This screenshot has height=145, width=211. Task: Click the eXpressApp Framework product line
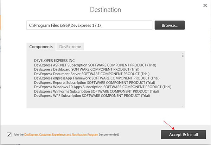(97, 78)
